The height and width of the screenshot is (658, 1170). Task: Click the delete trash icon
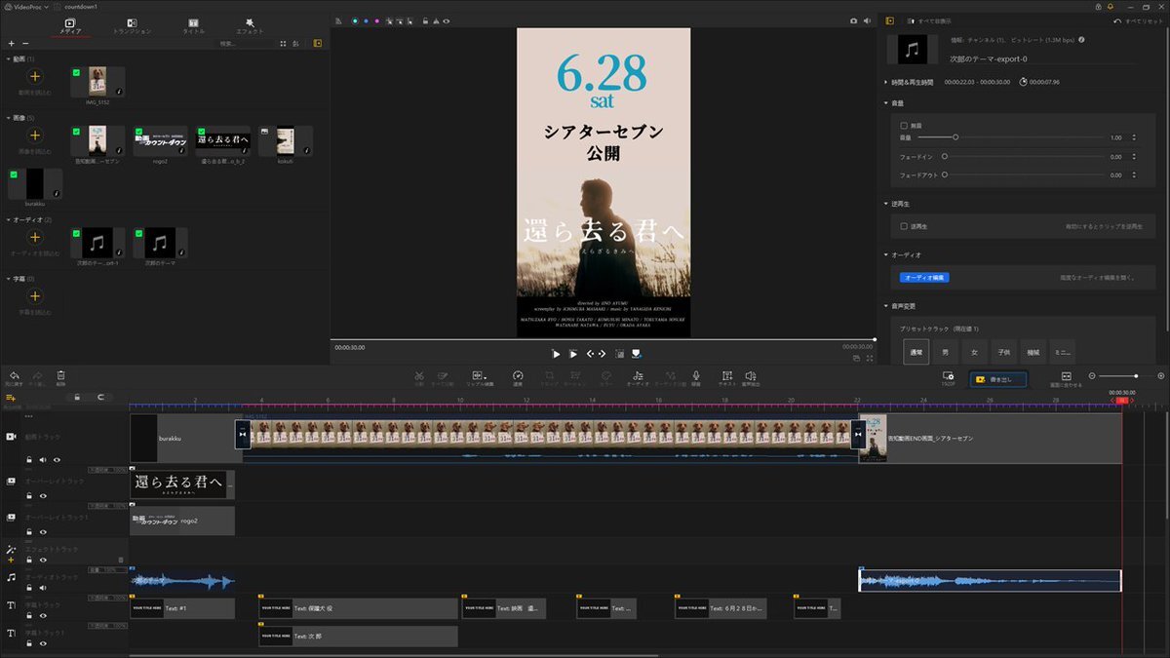click(60, 376)
